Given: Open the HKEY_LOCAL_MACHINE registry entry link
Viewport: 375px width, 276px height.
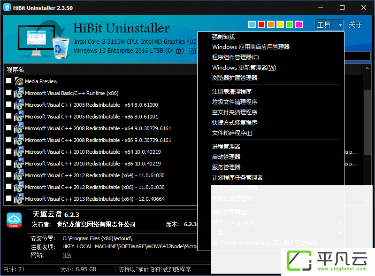Looking at the screenshot, I should pyautogui.click(x=130, y=246).
